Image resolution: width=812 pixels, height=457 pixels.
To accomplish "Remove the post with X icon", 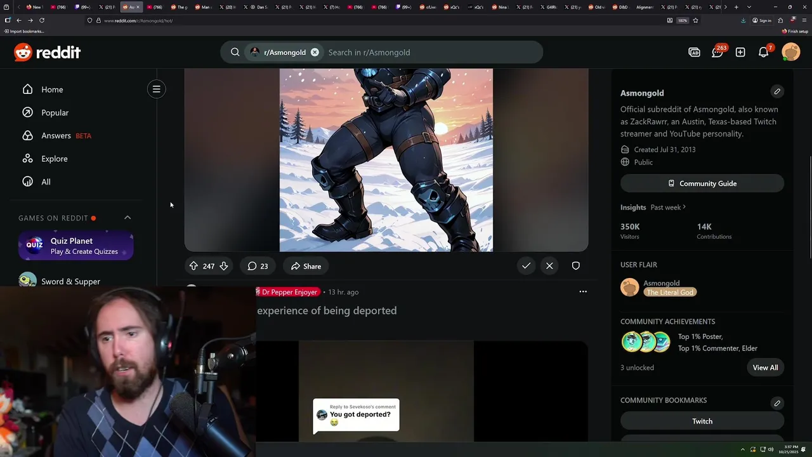I will 549,266.
